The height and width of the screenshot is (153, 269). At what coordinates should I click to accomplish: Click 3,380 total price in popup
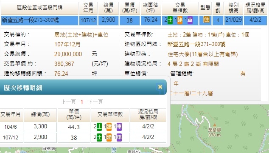[40, 127]
